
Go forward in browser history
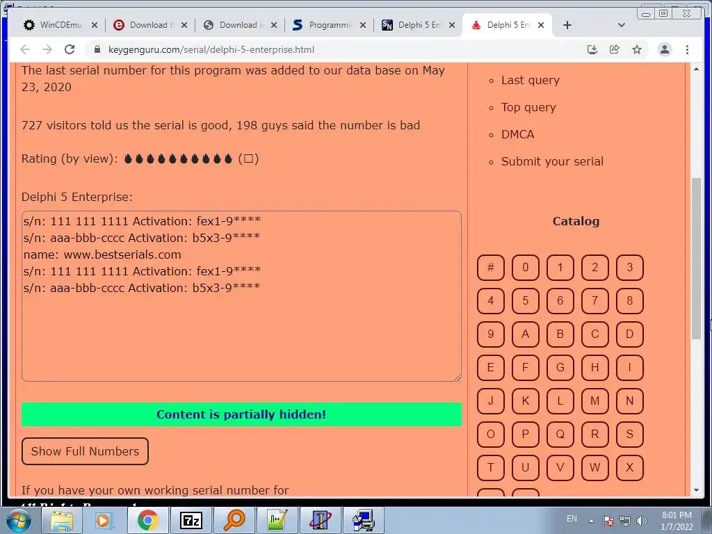pyautogui.click(x=47, y=49)
